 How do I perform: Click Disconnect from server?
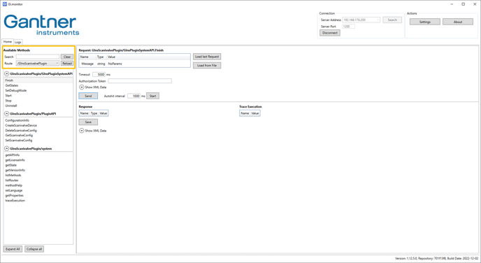click(x=330, y=33)
